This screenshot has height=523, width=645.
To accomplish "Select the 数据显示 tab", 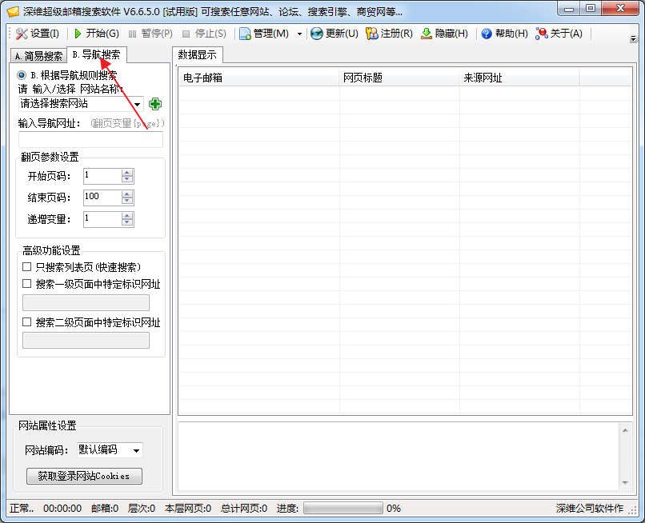I will point(198,54).
